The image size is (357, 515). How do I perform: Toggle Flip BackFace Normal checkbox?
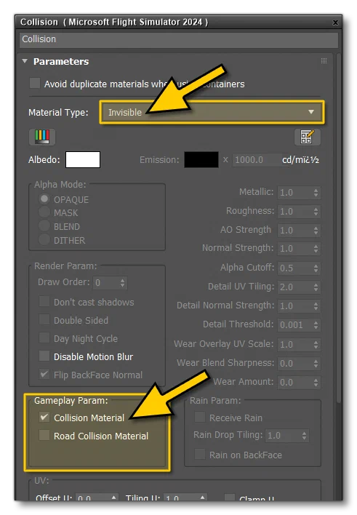[44, 374]
